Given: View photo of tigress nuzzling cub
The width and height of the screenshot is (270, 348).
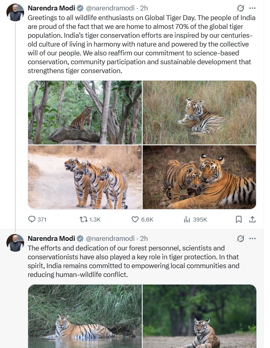Looking at the screenshot, I should point(199,177).
